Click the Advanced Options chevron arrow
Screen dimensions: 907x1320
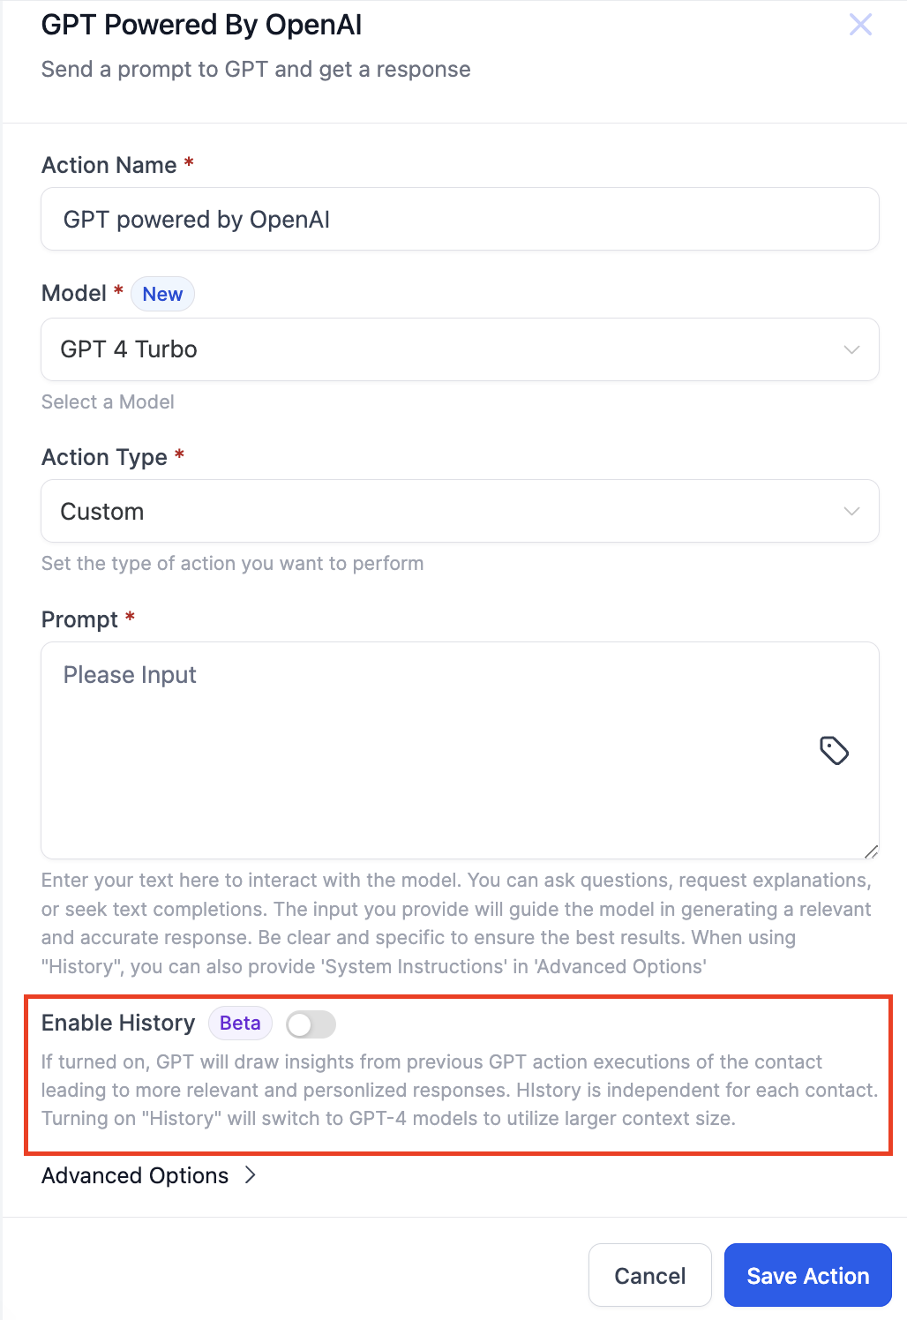[x=250, y=1175]
